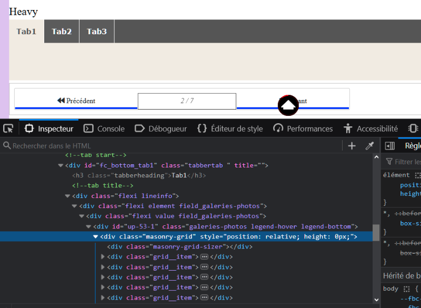
Task: Expand the last visible grid__item div
Action: tap(103, 298)
